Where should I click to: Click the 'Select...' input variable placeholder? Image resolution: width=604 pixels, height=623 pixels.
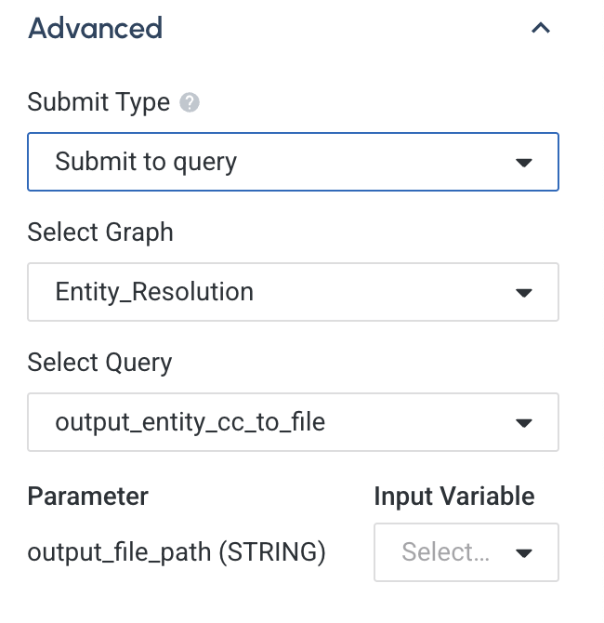pyautogui.click(x=445, y=552)
